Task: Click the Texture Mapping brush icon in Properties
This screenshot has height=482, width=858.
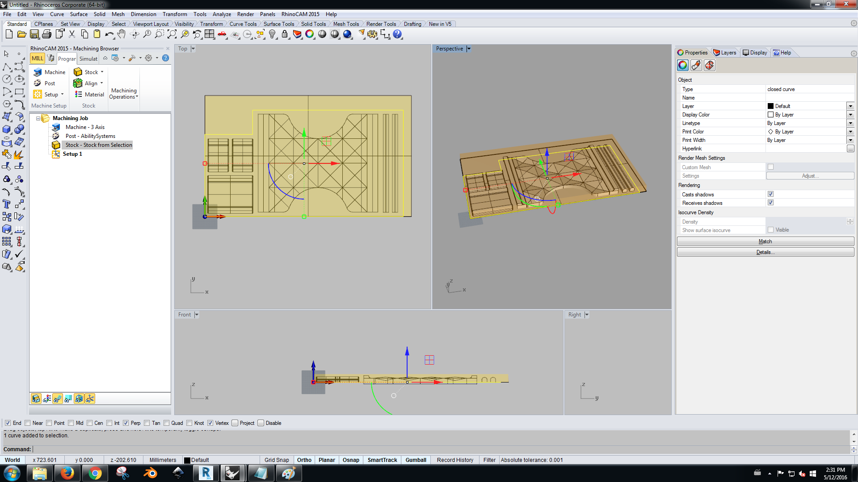Action: pos(696,66)
